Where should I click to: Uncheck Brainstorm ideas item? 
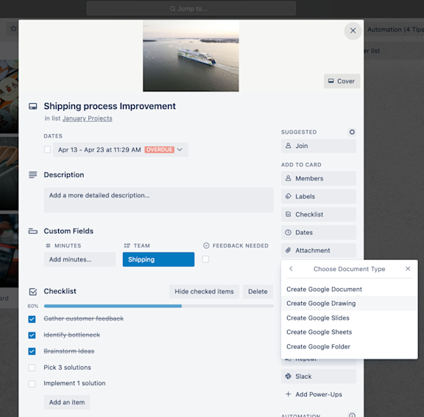(x=32, y=351)
